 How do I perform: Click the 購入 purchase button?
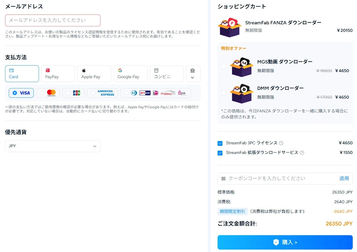[x=285, y=242]
